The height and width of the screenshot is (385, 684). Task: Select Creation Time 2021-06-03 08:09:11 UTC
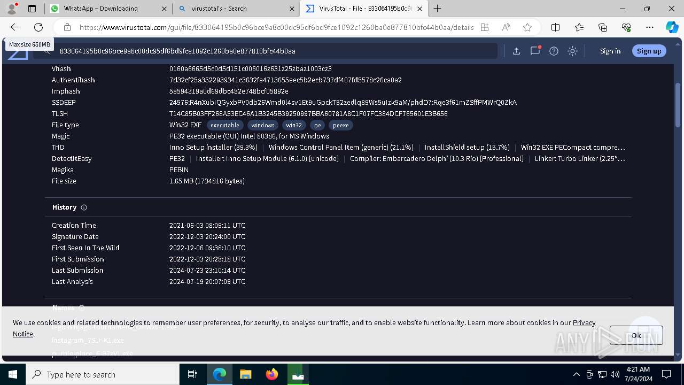tap(207, 226)
